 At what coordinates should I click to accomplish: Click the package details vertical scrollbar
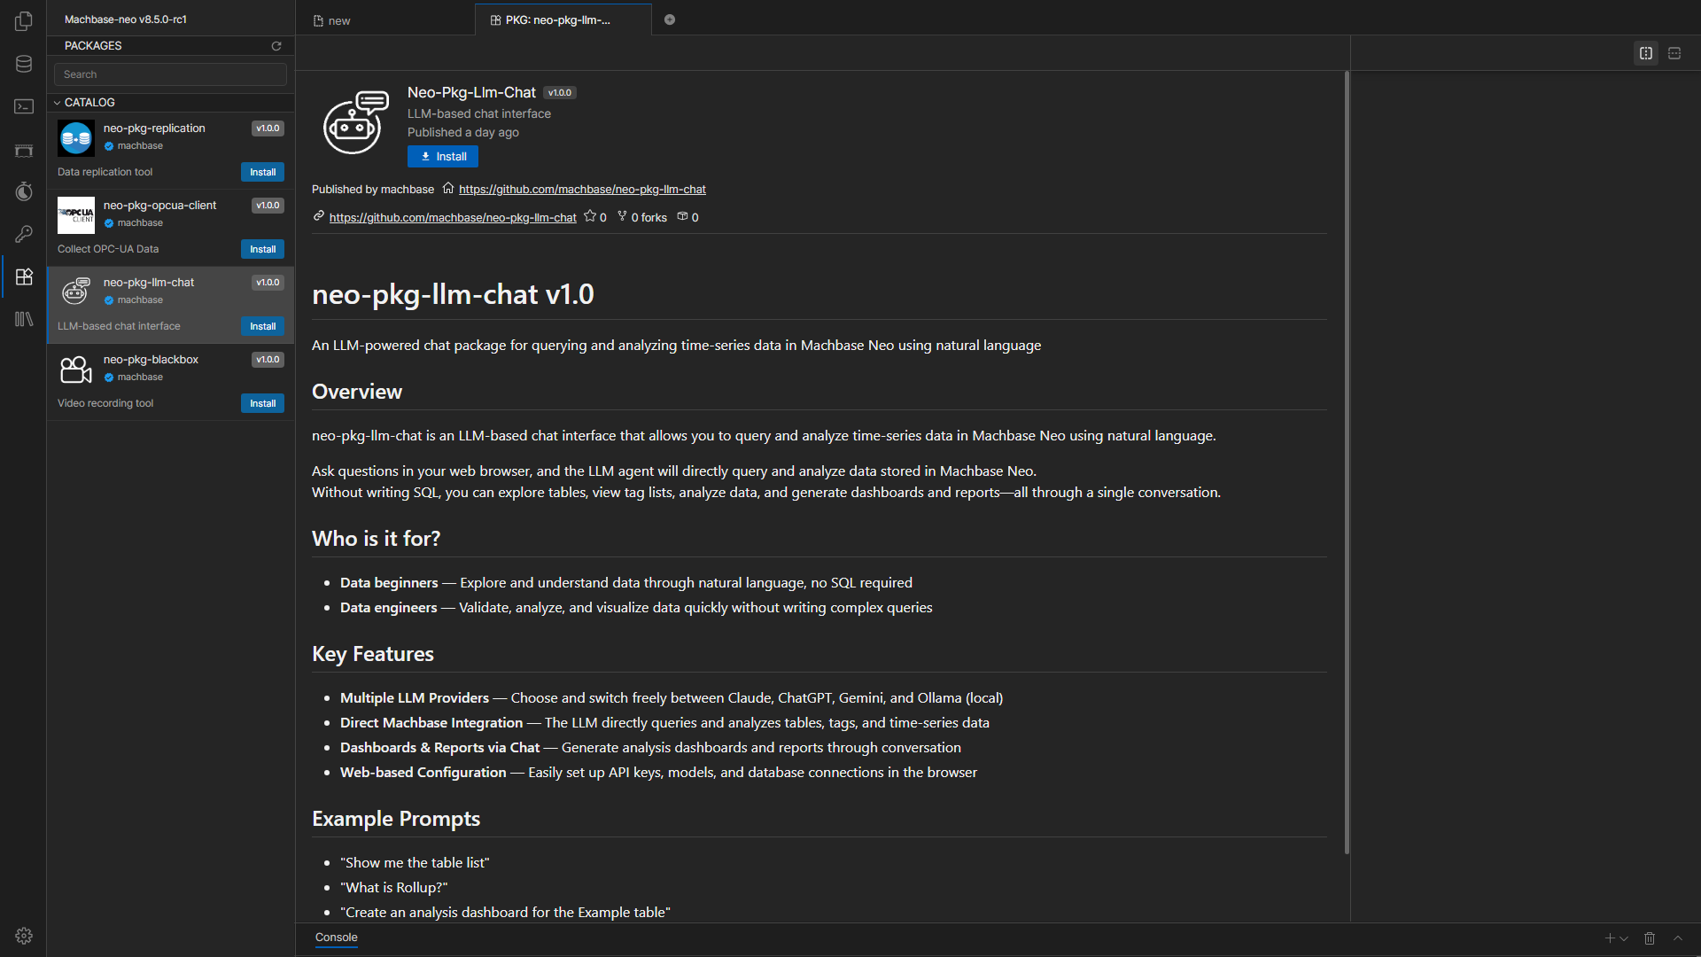pos(1347,463)
